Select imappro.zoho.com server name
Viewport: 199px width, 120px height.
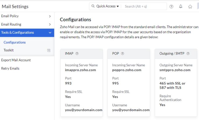[x=80, y=70]
